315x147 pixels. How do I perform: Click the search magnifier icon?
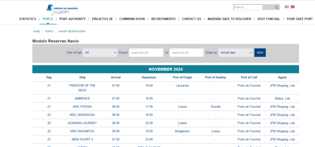[277, 7]
